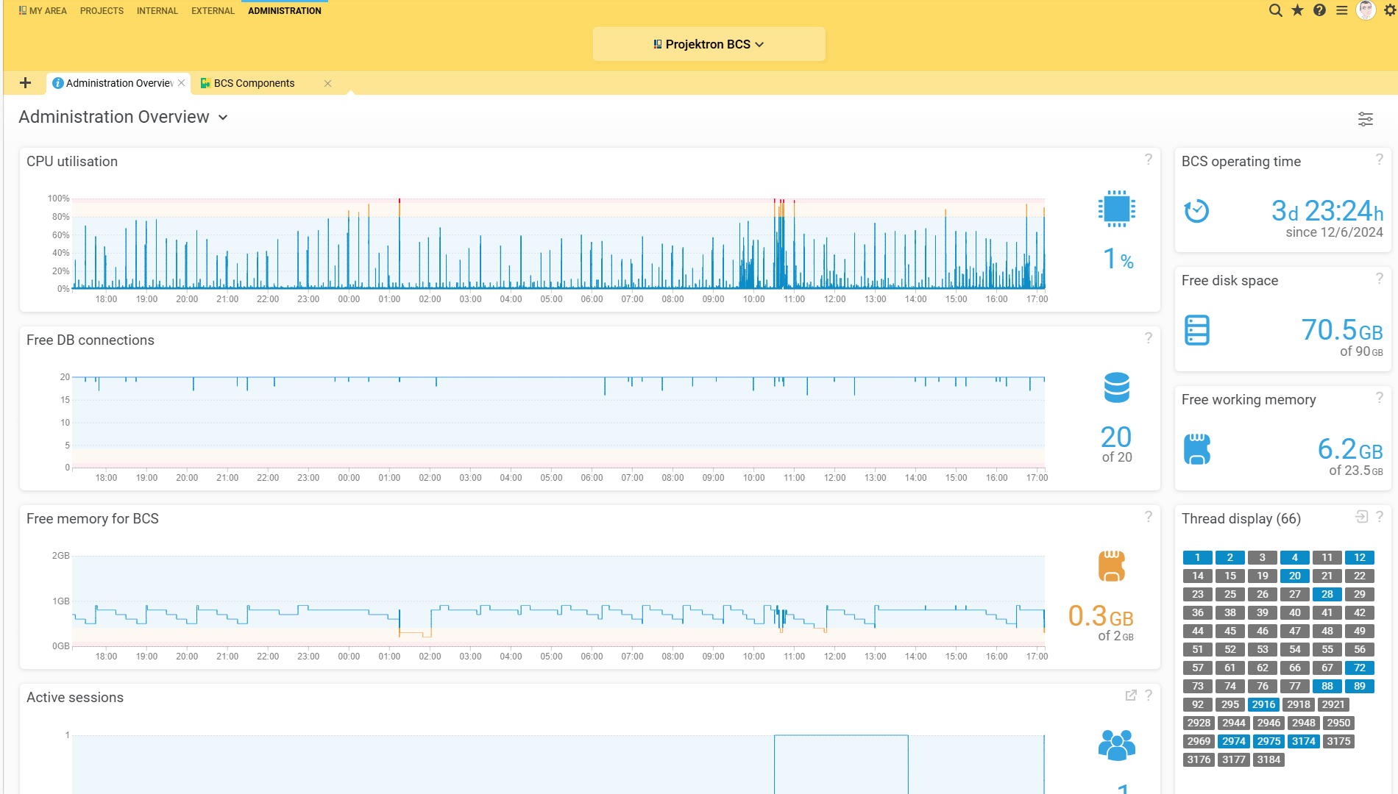
Task: Click the '6.2GB' free working memory value
Action: click(1350, 449)
